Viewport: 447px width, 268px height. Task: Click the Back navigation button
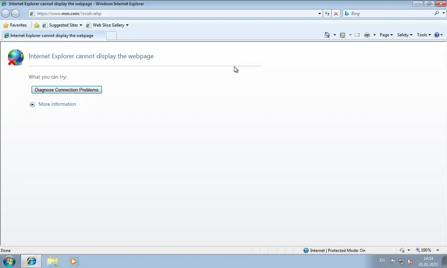[6, 14]
